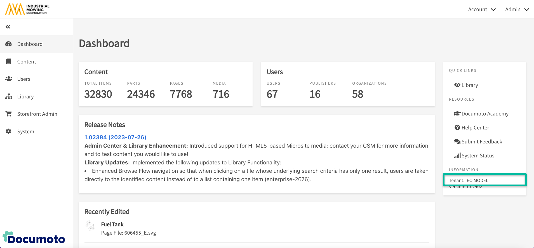Click the Content book icon
534x248 pixels.
[9, 62]
